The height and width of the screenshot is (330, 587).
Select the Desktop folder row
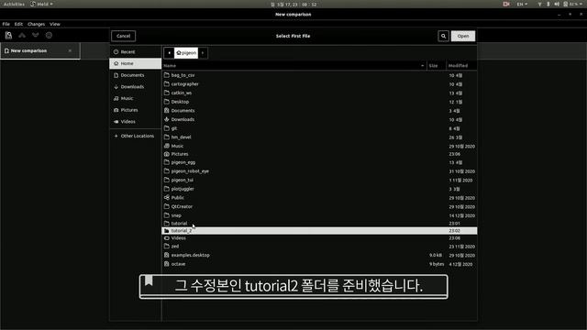tap(320, 102)
